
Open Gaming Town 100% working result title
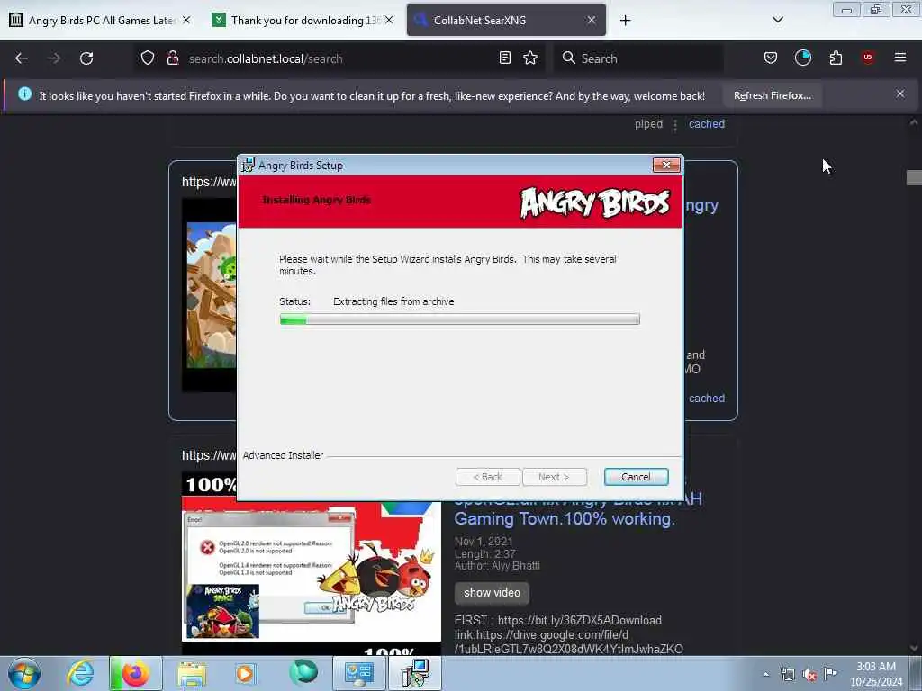(x=564, y=519)
